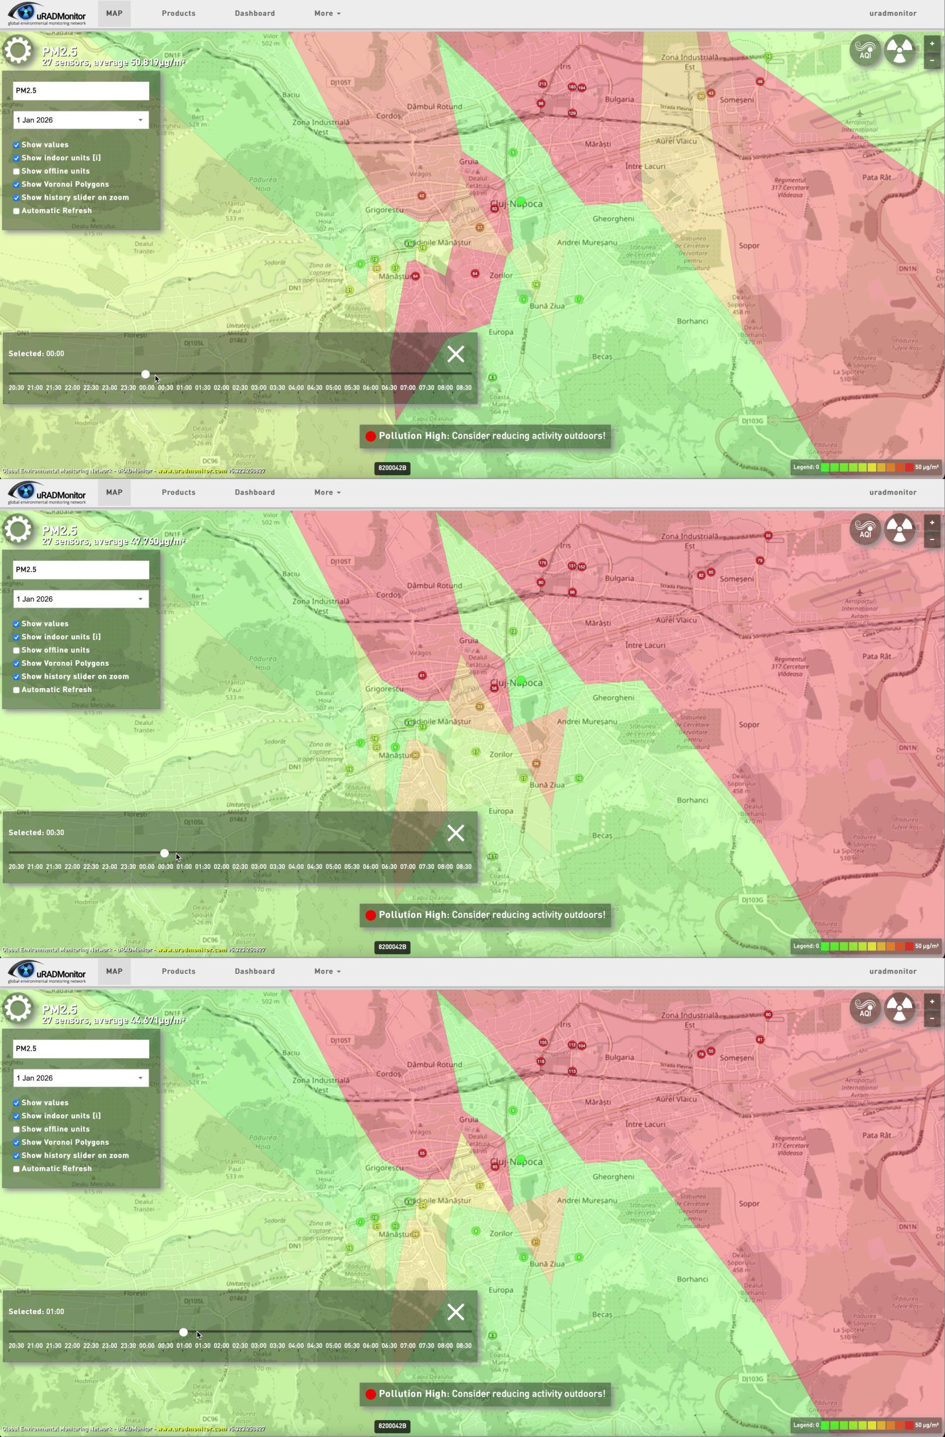
Task: Click the red sensor marker labeled 213
Action: [543, 84]
